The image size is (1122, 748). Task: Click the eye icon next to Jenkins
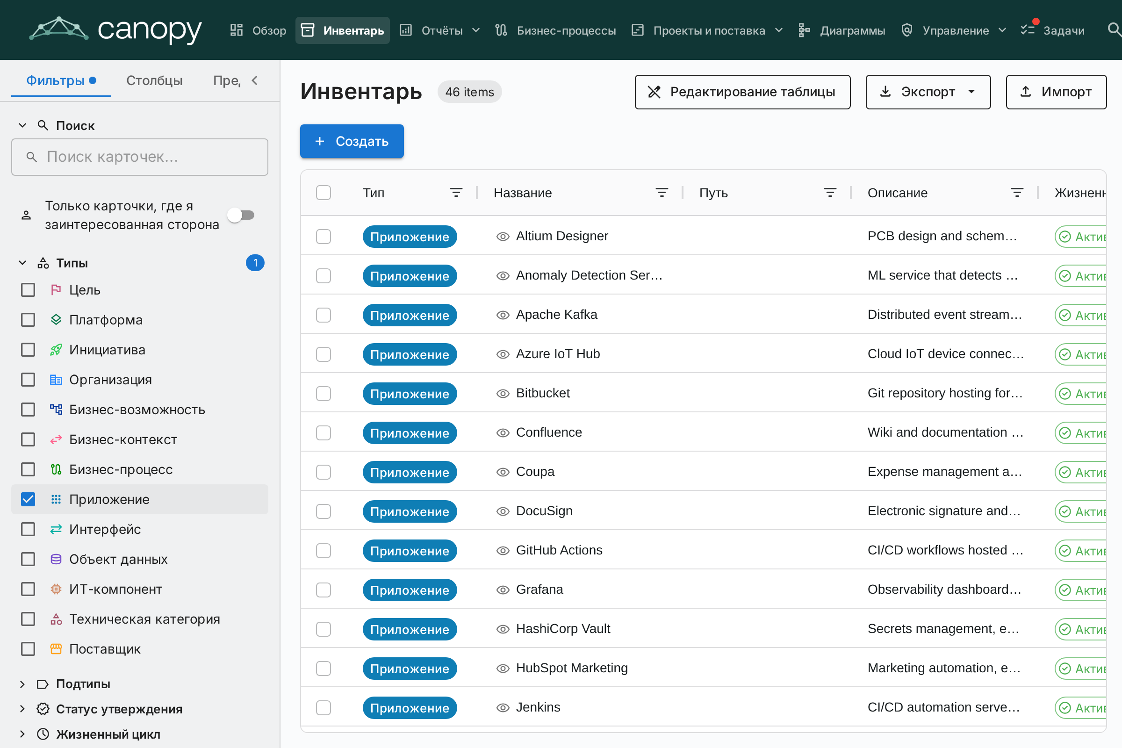coord(503,708)
